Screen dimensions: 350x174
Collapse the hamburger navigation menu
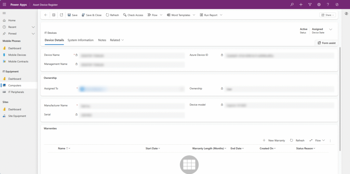[x=4, y=13]
